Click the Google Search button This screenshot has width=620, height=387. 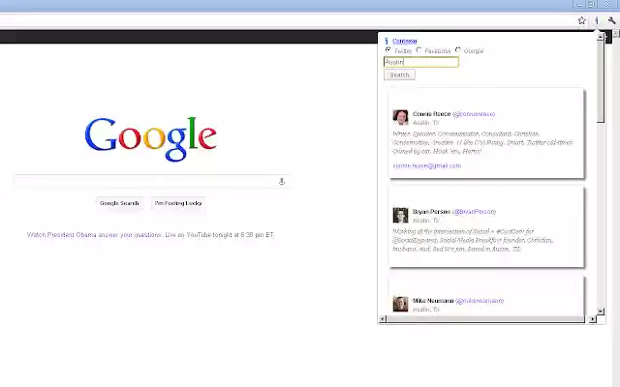(119, 203)
